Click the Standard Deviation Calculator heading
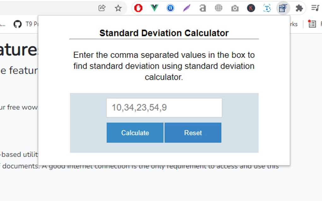322x201 pixels. coord(164,33)
